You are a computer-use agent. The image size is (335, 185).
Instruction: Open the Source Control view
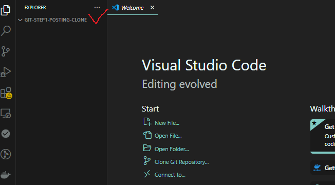tap(6, 51)
